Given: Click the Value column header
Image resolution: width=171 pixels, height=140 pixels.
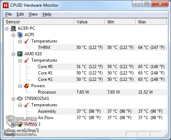Looking at the screenshot, I should [89, 22].
